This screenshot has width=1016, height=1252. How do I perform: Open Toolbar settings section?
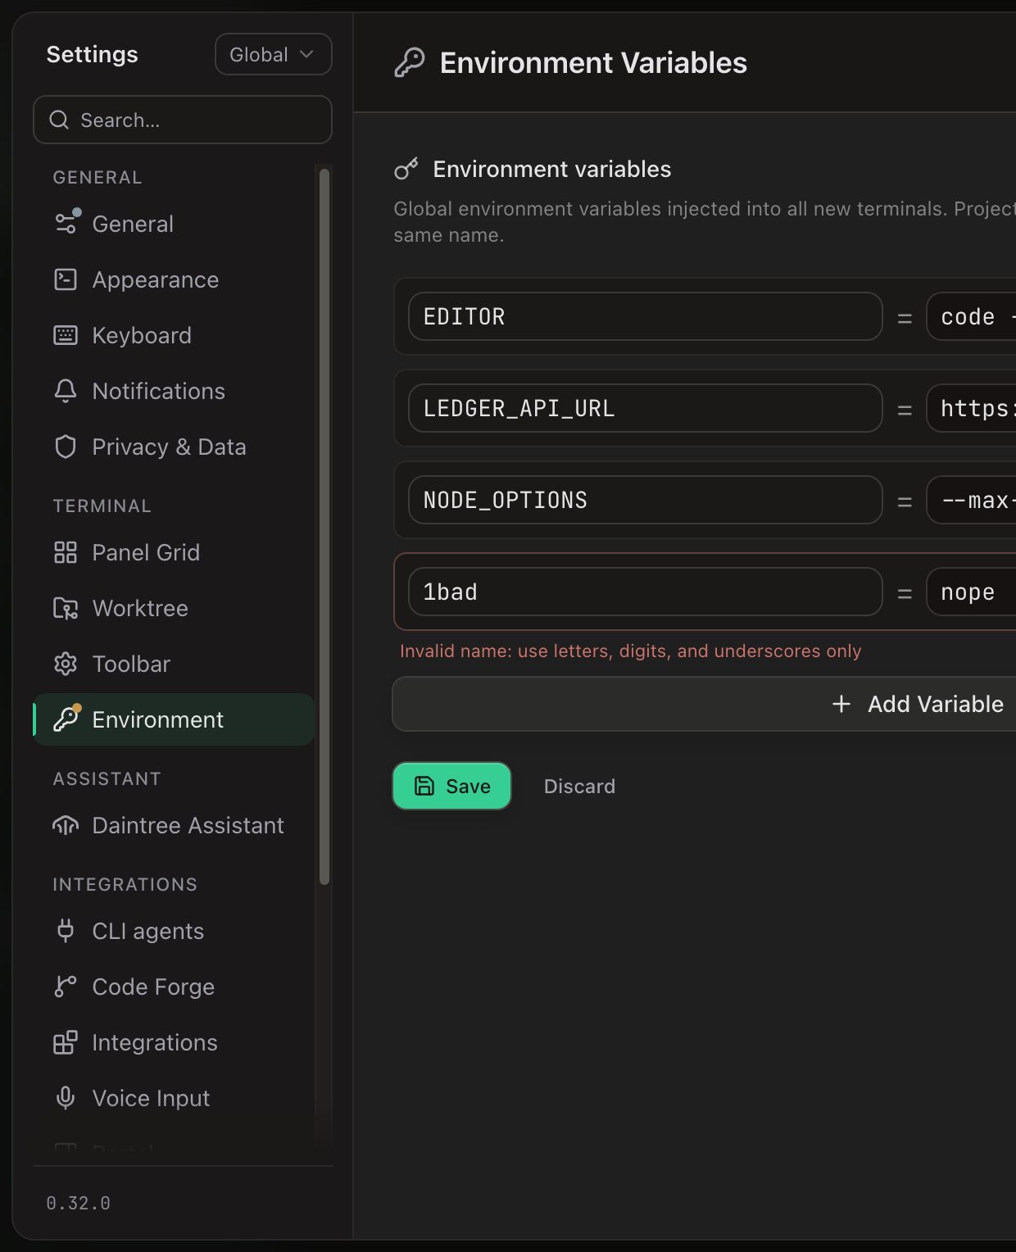174,664
